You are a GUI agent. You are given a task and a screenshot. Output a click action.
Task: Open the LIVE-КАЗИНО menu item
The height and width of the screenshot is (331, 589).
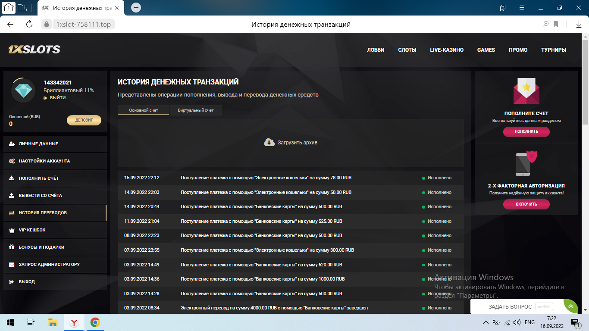click(x=447, y=50)
